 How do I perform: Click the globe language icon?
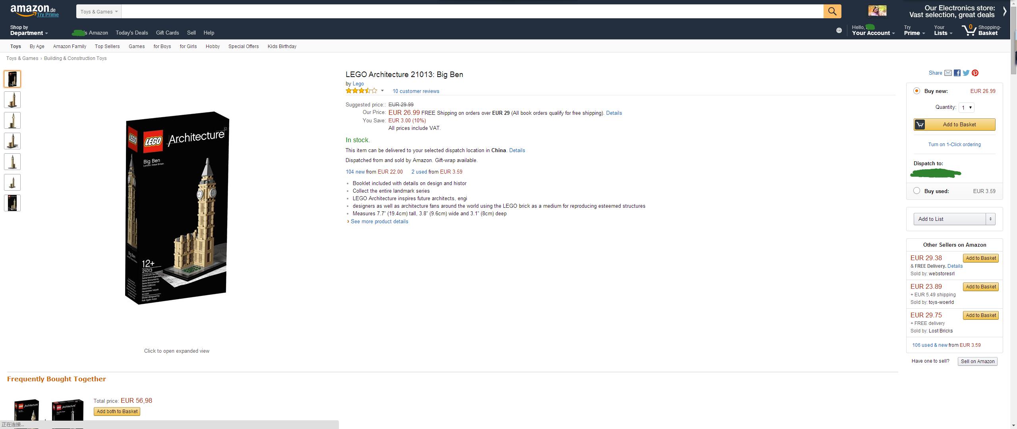[x=839, y=30]
